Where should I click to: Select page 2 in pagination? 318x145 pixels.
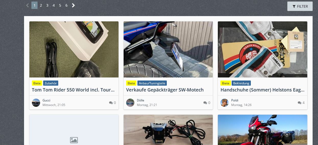pos(41,5)
